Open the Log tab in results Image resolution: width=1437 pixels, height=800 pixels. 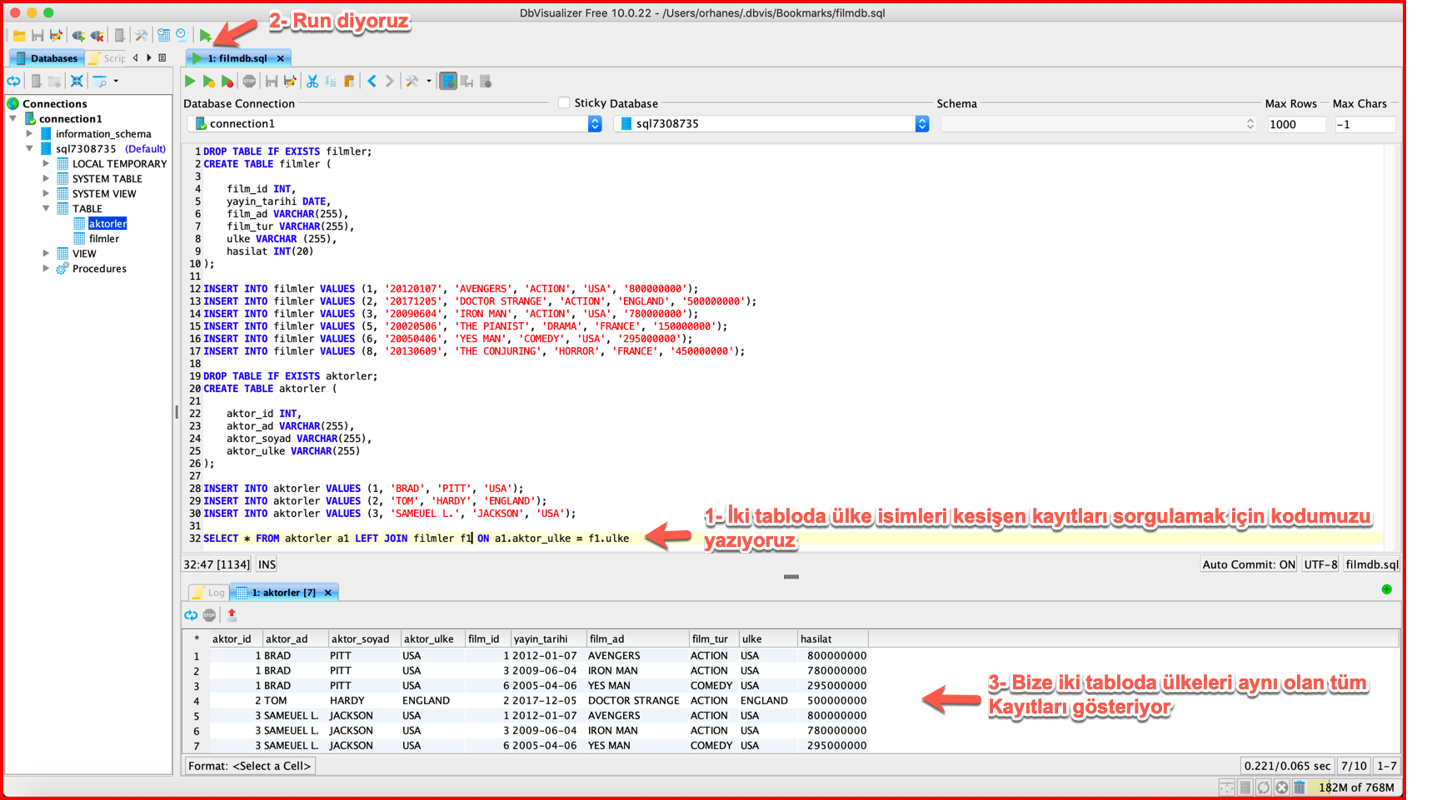209,593
